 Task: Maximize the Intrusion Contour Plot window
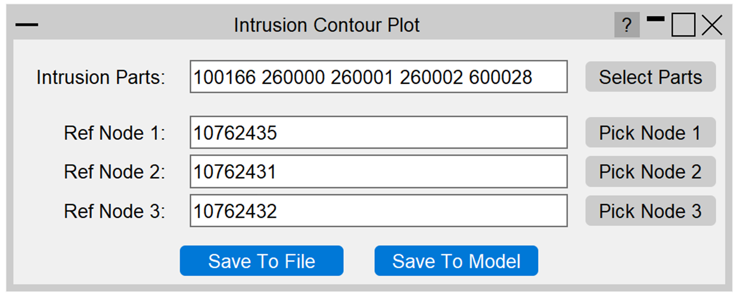(683, 25)
